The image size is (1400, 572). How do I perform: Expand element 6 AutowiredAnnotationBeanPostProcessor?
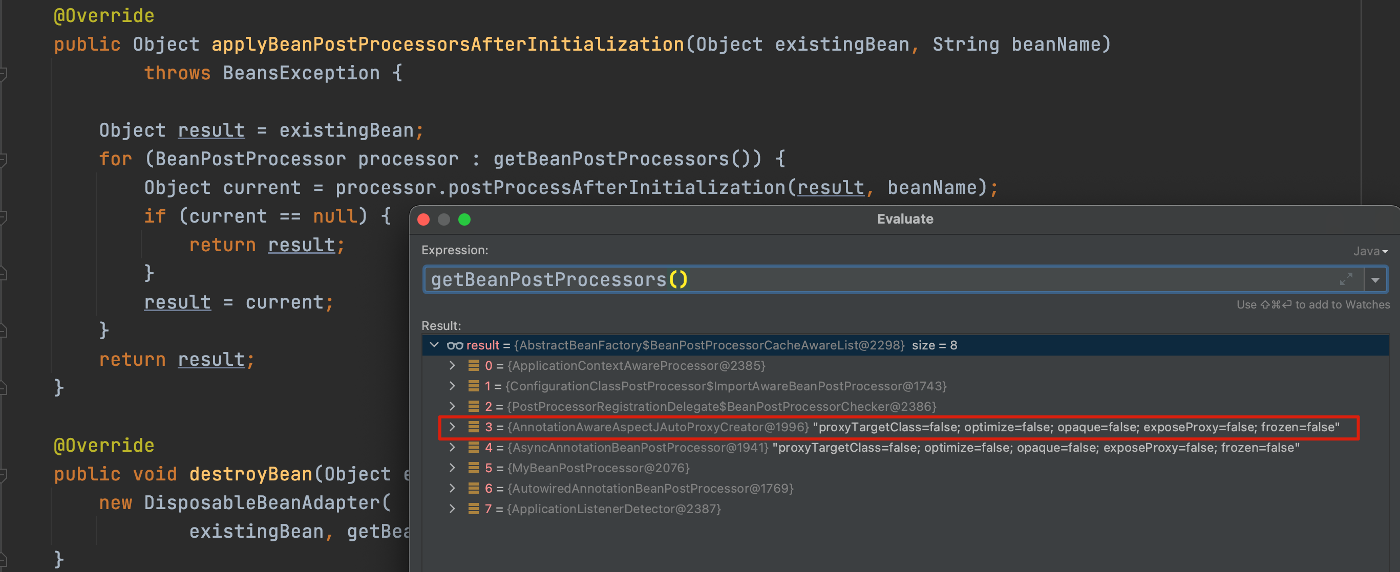[x=452, y=488]
